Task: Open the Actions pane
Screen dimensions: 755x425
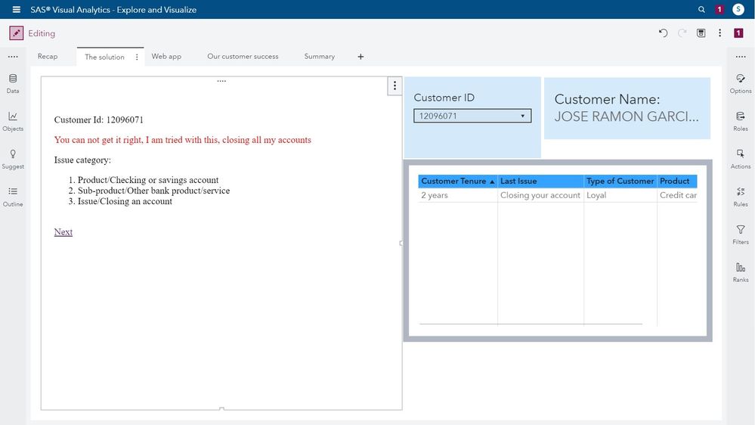Action: [740, 158]
